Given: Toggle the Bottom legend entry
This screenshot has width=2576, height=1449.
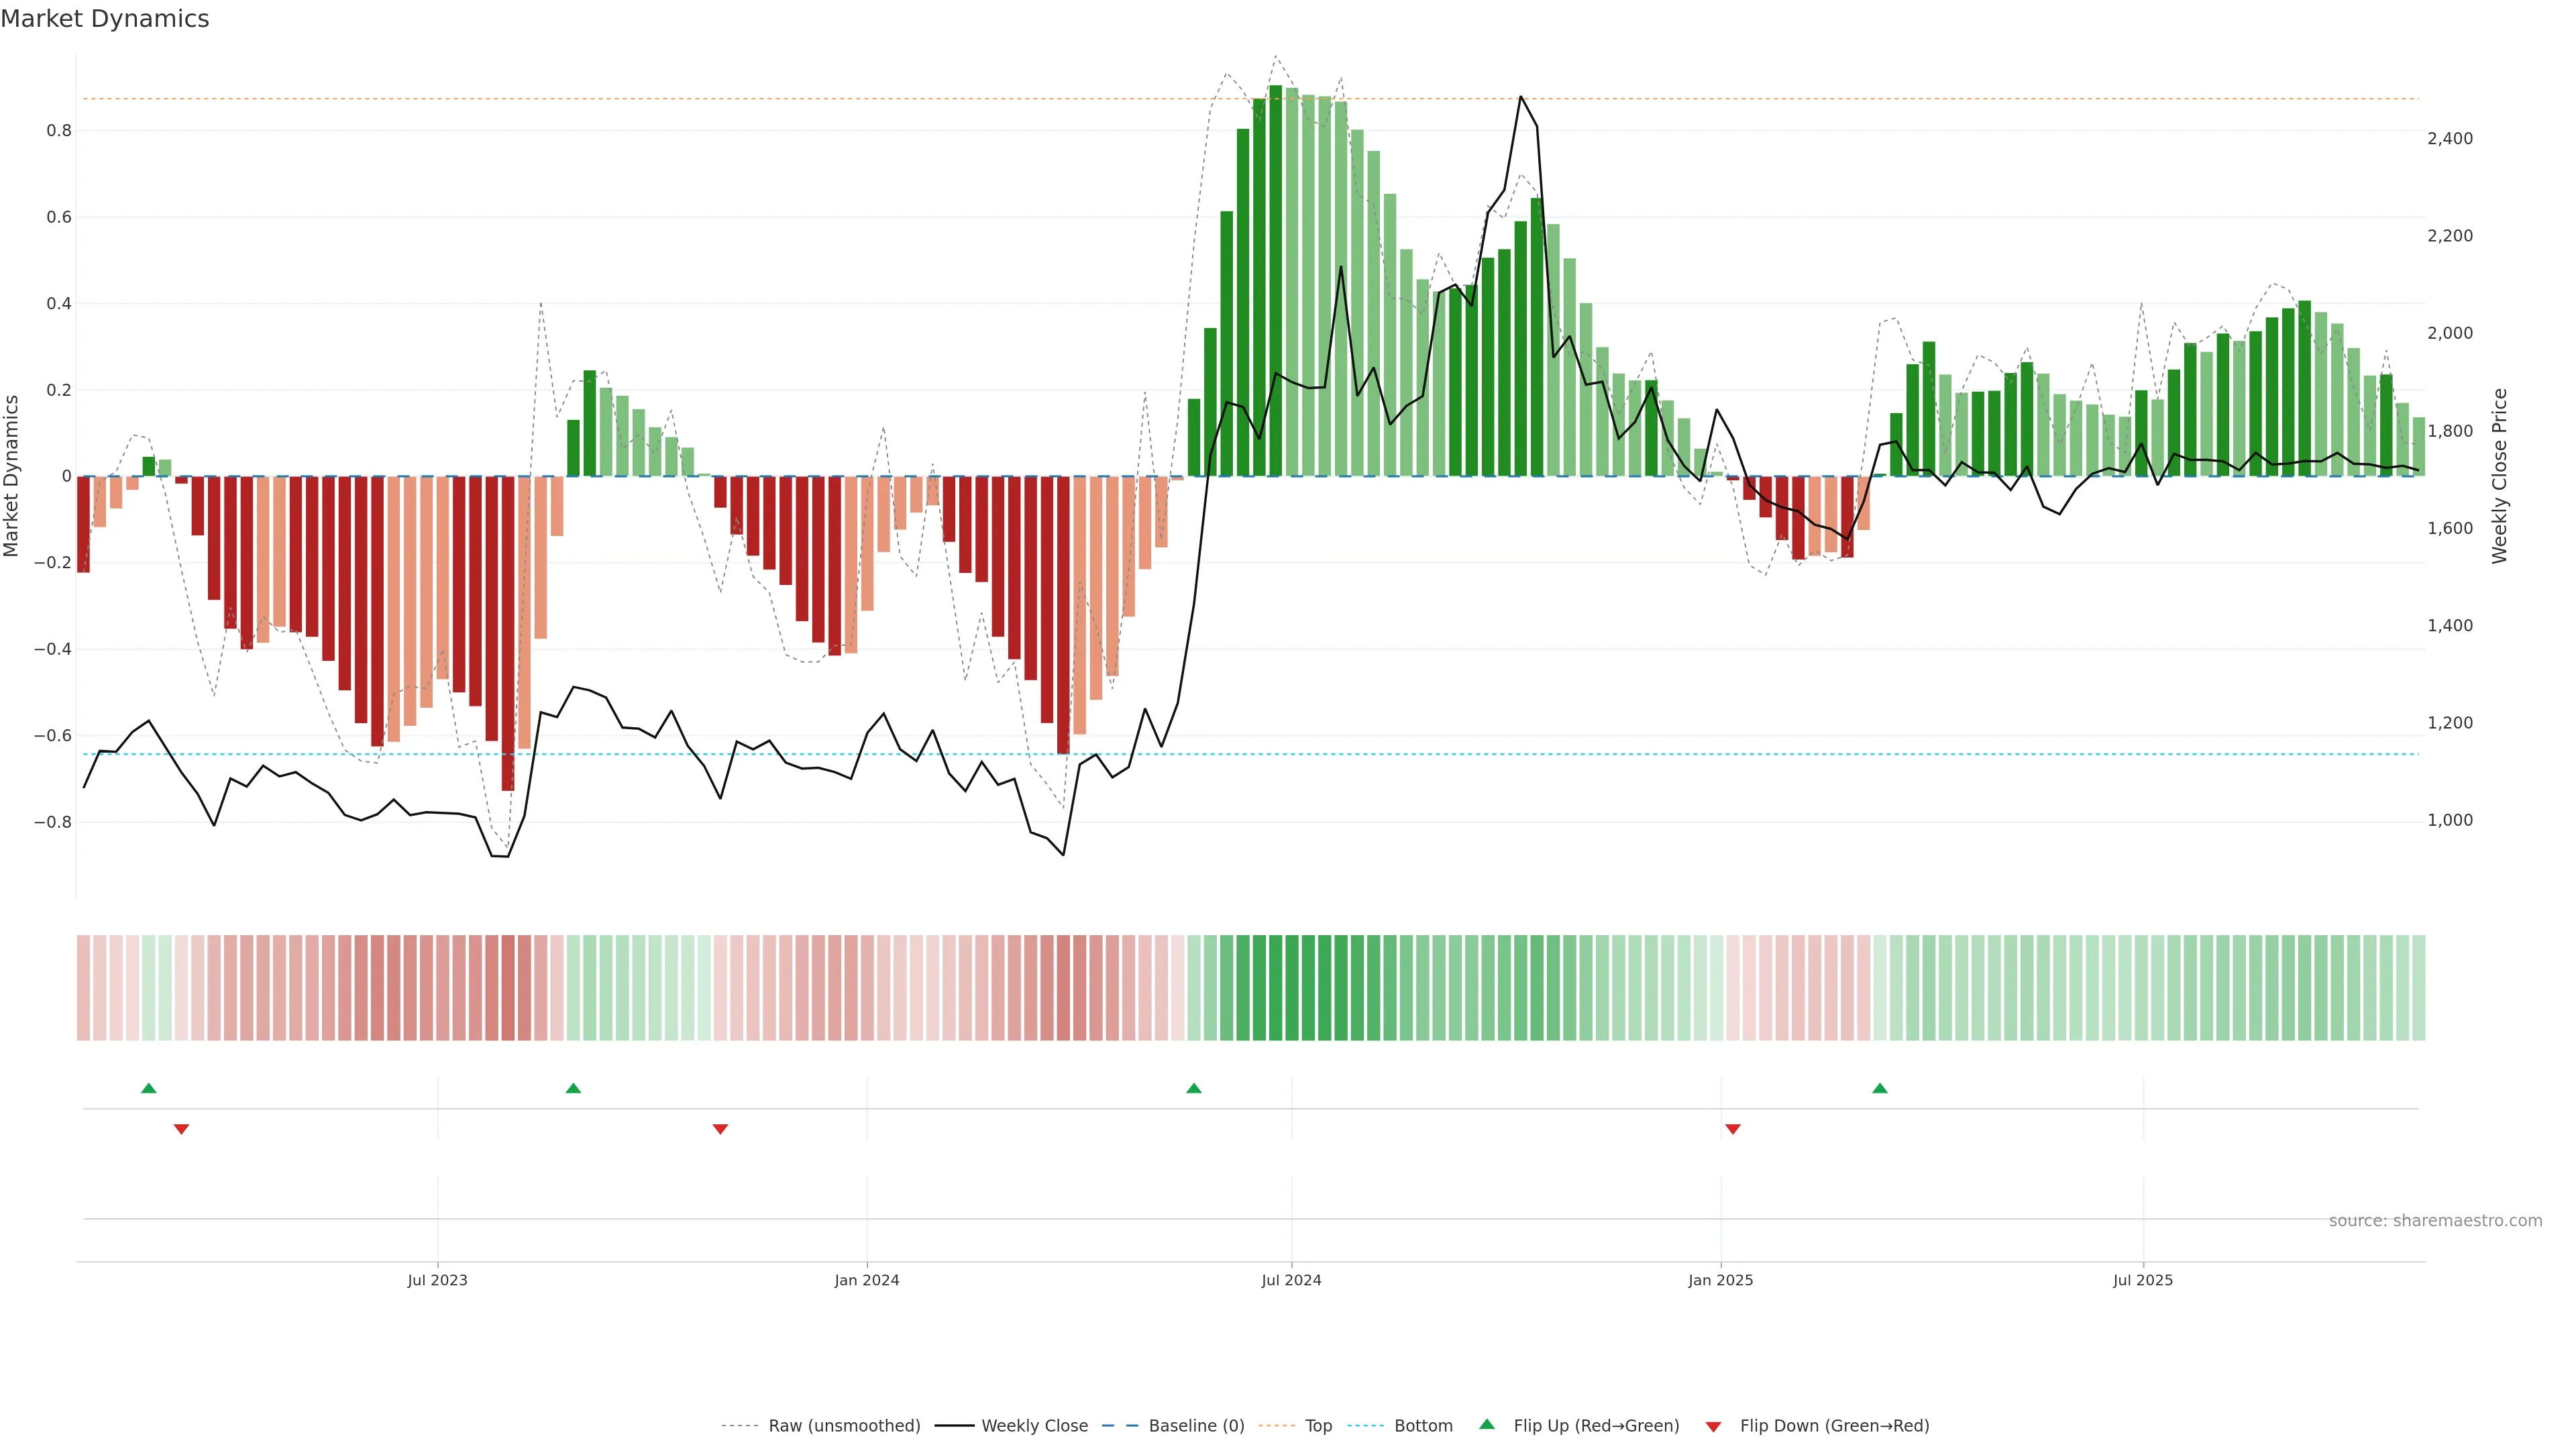Looking at the screenshot, I should coord(1423,1426).
